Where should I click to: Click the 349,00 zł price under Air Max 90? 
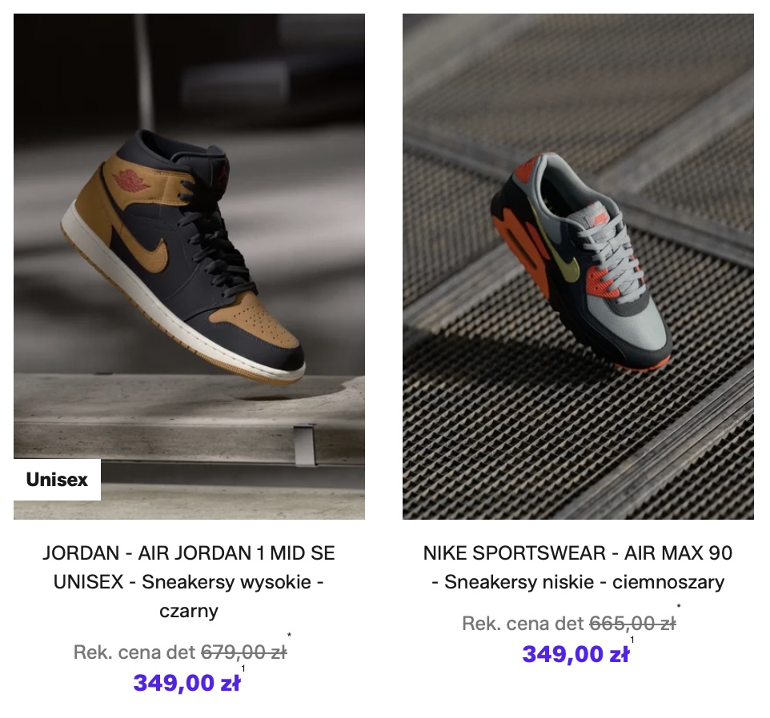coord(575,654)
